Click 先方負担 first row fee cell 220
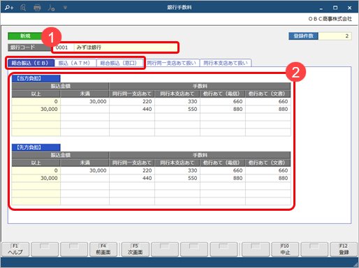359x268 pixels. pyautogui.click(x=132, y=170)
